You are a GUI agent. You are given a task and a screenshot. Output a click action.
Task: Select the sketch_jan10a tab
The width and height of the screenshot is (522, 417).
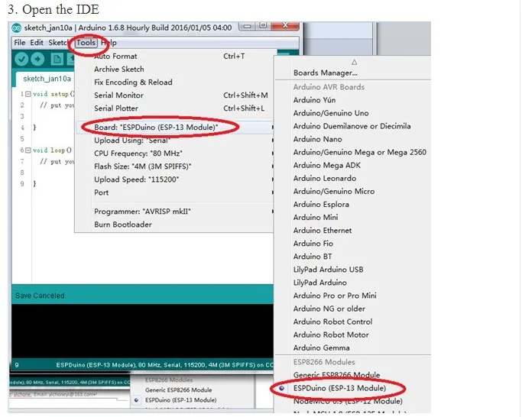[x=47, y=79]
